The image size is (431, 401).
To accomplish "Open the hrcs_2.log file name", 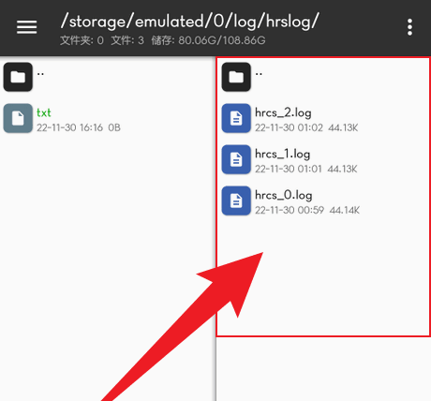I will 283,112.
